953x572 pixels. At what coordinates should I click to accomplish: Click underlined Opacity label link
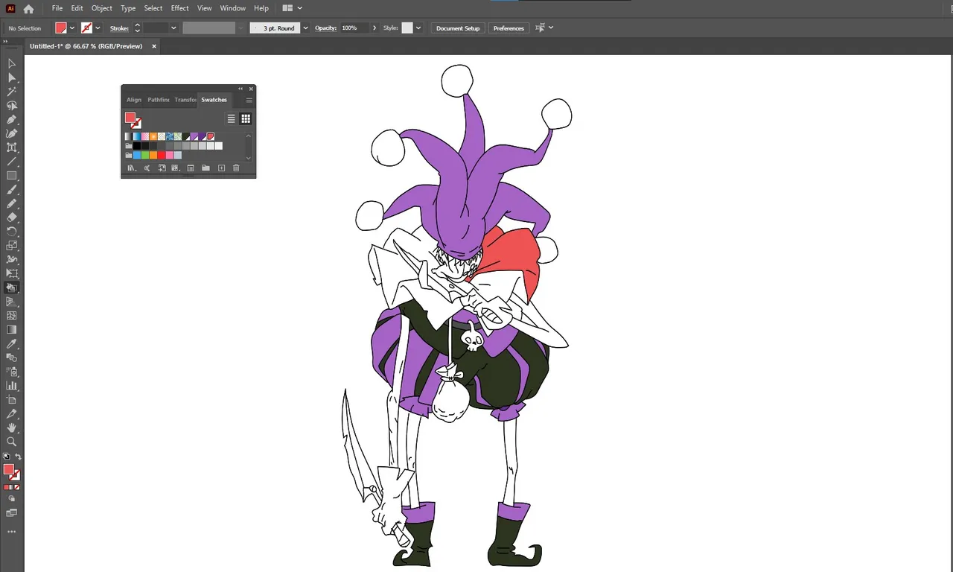325,28
